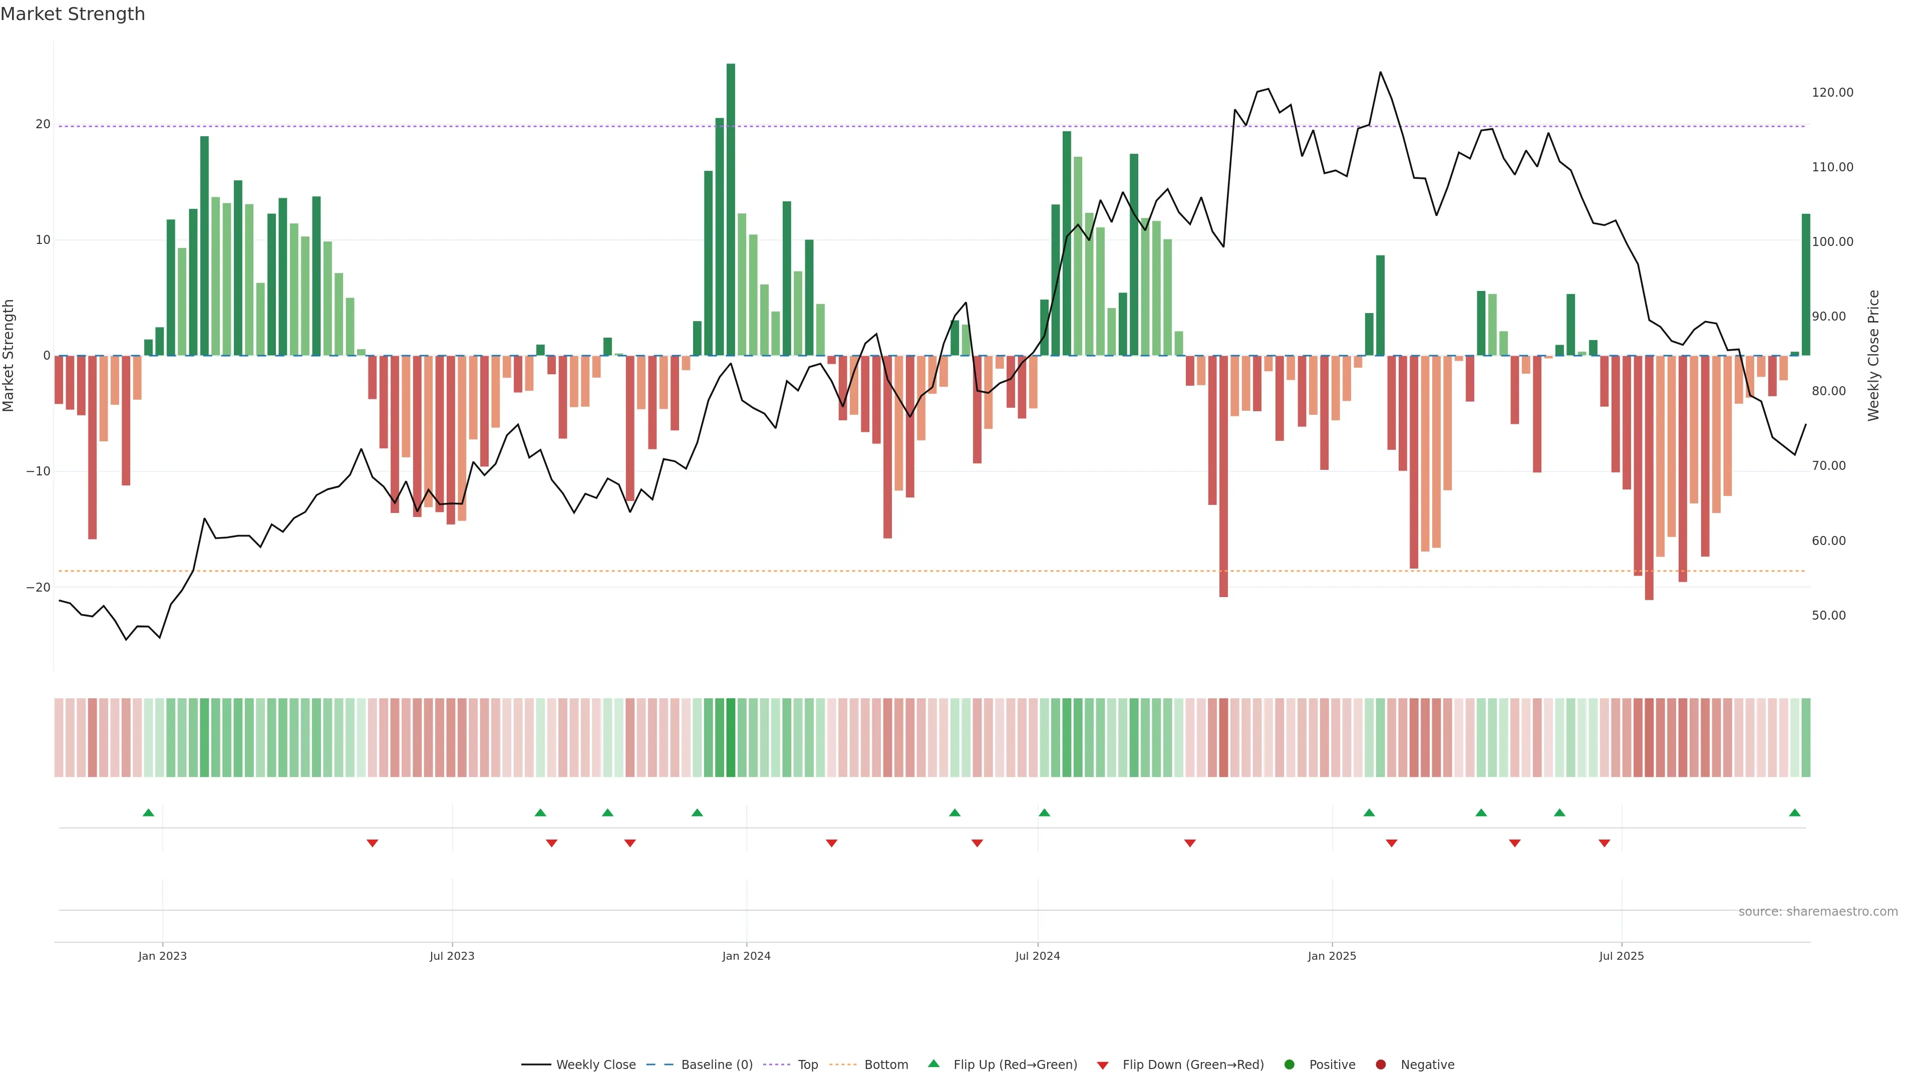Click Flip Up green triangle legend icon
The width and height of the screenshot is (1923, 1082).
coord(933,1063)
